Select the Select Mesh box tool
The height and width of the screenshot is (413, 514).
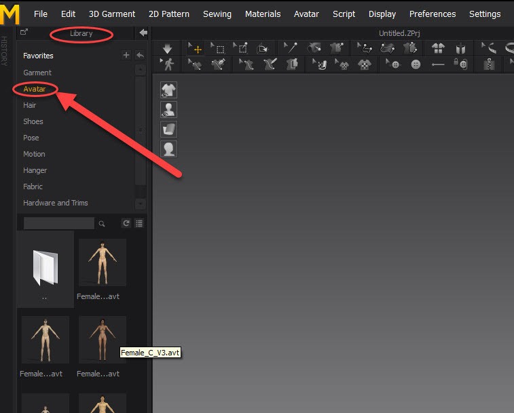point(218,48)
